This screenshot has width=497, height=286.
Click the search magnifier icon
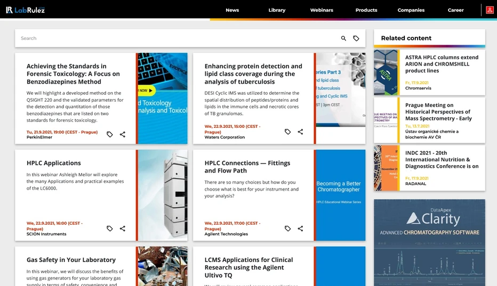pyautogui.click(x=343, y=38)
